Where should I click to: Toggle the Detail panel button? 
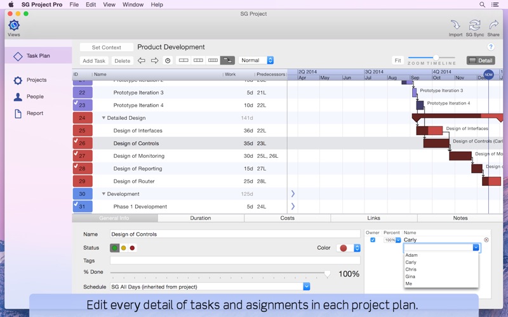click(x=481, y=60)
